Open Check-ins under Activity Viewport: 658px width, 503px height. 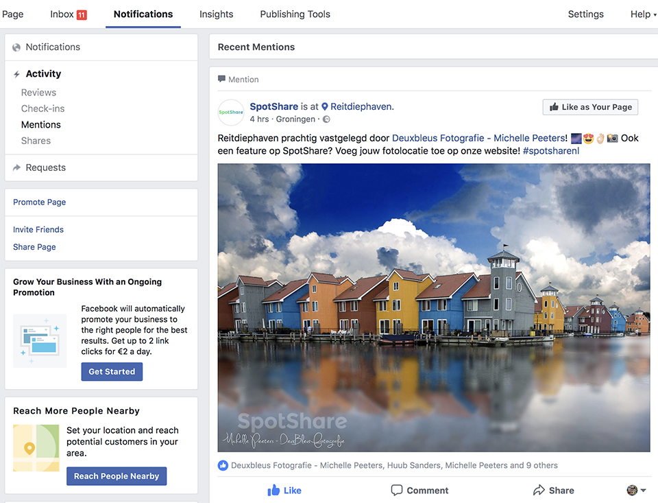(42, 108)
